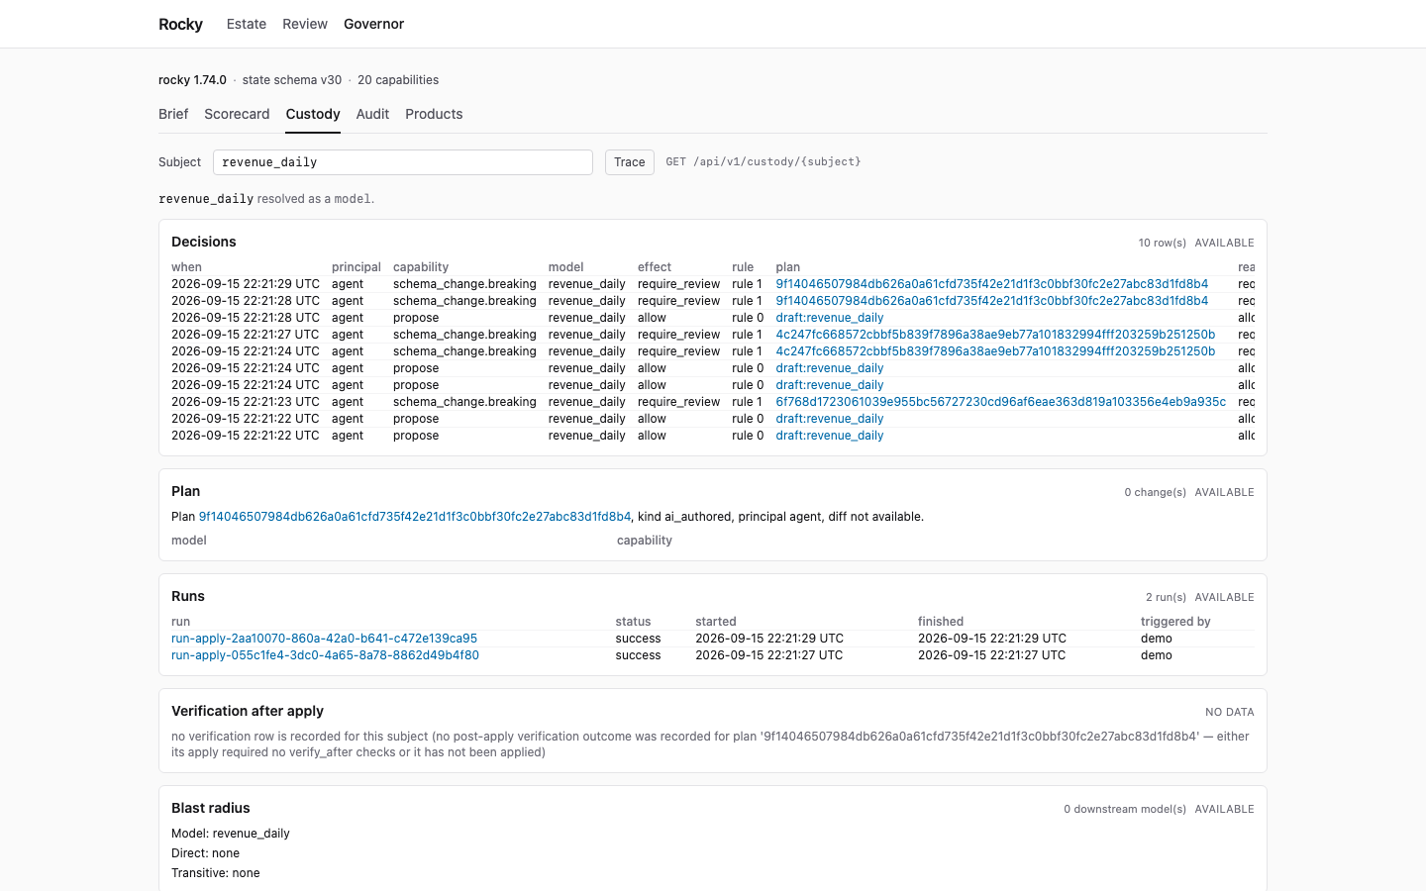Click the 'effect' column header
Screen dimensions: 1426x891
coord(655,267)
